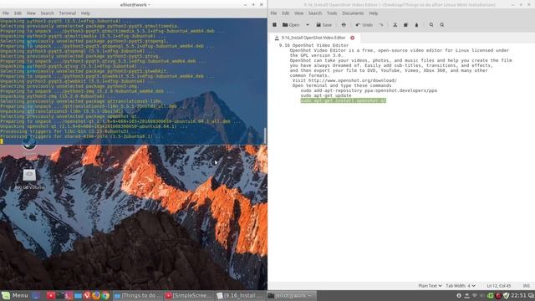535x301 pixels.
Task: Open the Plain Text language dropdown
Action: [430, 286]
